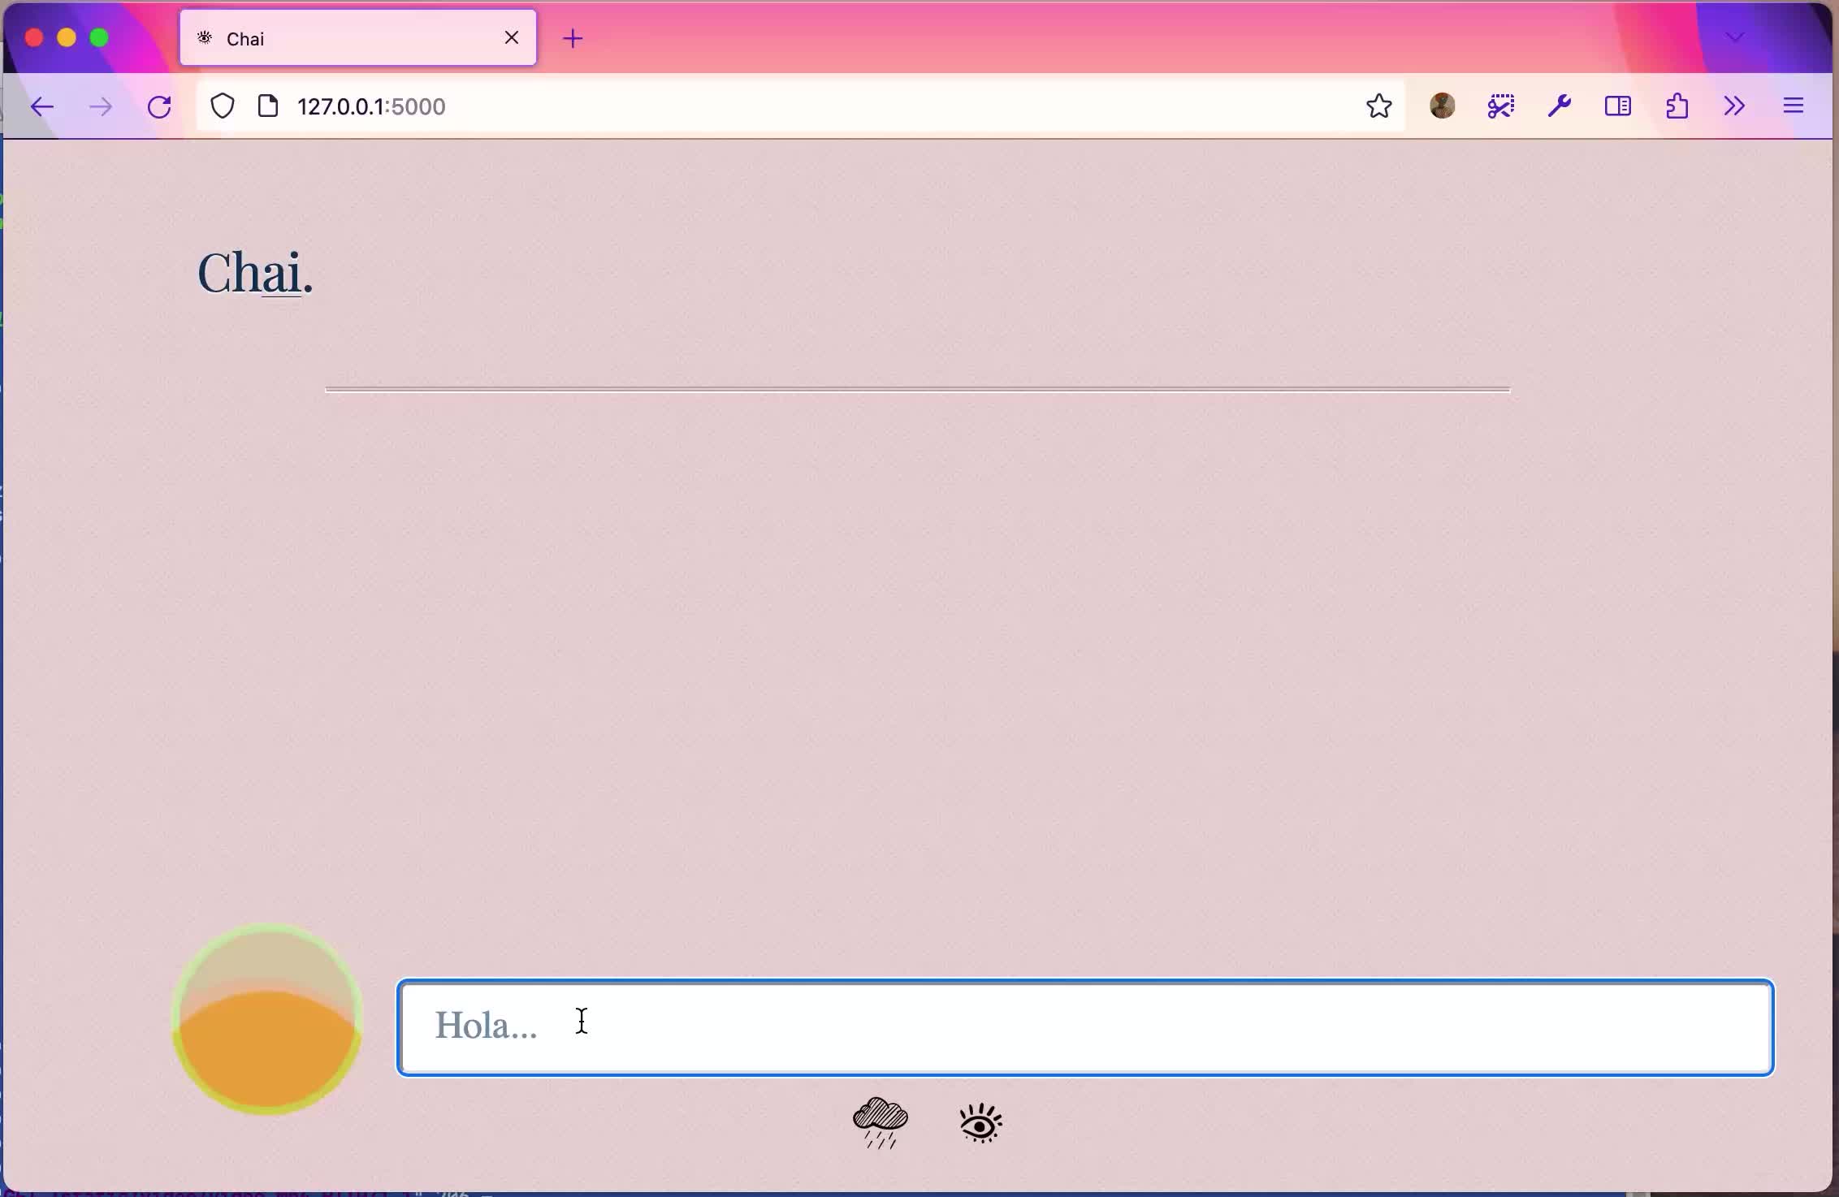Go back with the browser back arrow
The width and height of the screenshot is (1839, 1197).
41,106
